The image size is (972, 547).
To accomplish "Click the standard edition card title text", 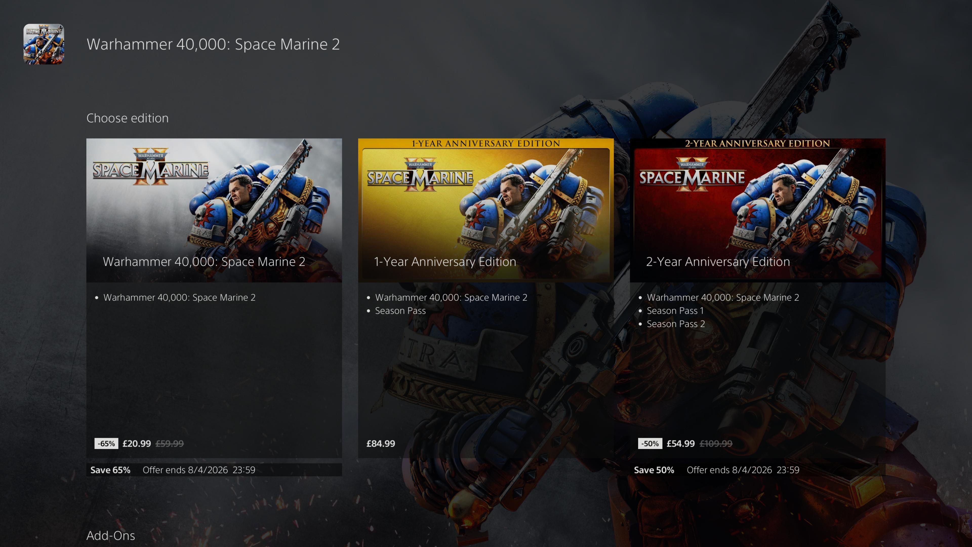I will 204,262.
